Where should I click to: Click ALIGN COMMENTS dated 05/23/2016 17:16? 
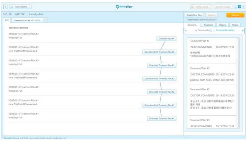click(212, 47)
